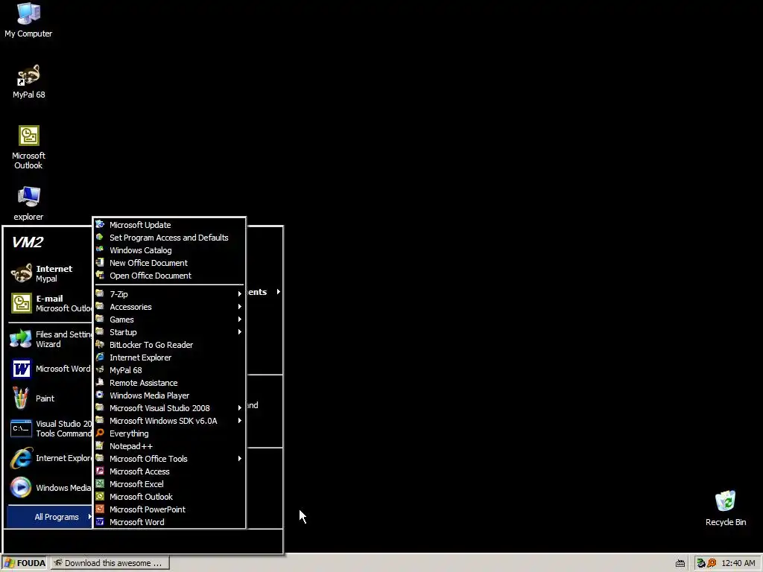
Task: Choose Startup folder entry
Action: (x=169, y=332)
